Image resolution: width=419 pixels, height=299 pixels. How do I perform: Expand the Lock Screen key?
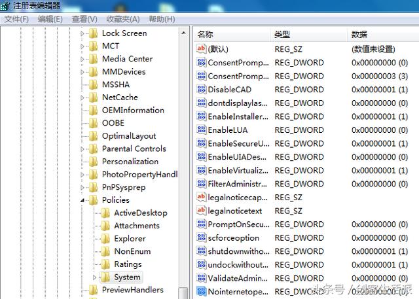82,33
